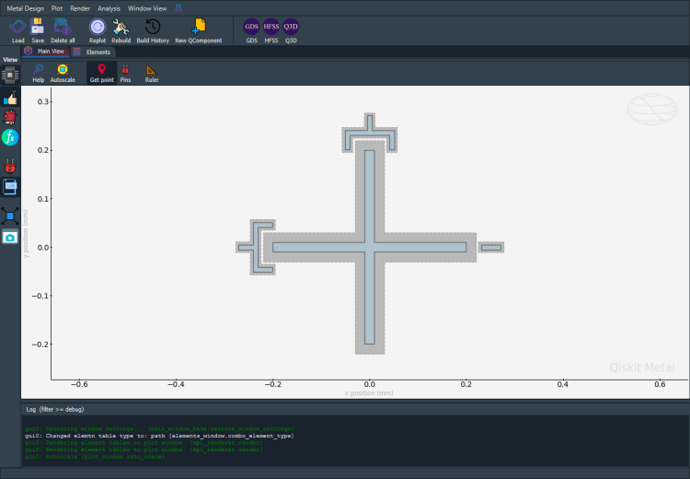Open Build History
Screen dimensions: 690x479
coord(153,30)
